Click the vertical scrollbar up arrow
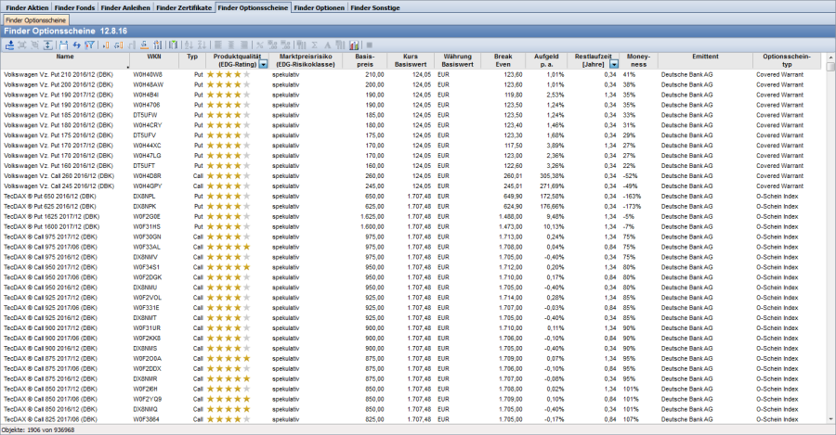The height and width of the screenshot is (435, 836). (x=830, y=66)
